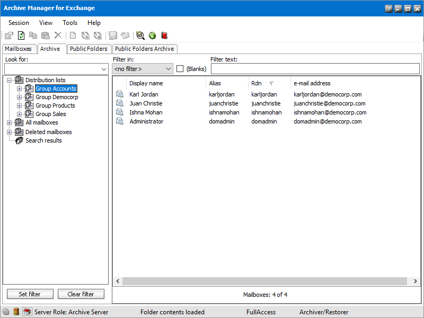Click the Delete X toolbar icon
Screen dimensions: 424x318
58,36
